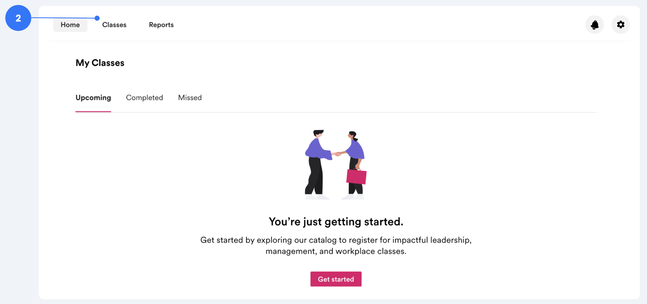Click the pink Get started call-to-action
The width and height of the screenshot is (647, 304).
(x=336, y=279)
